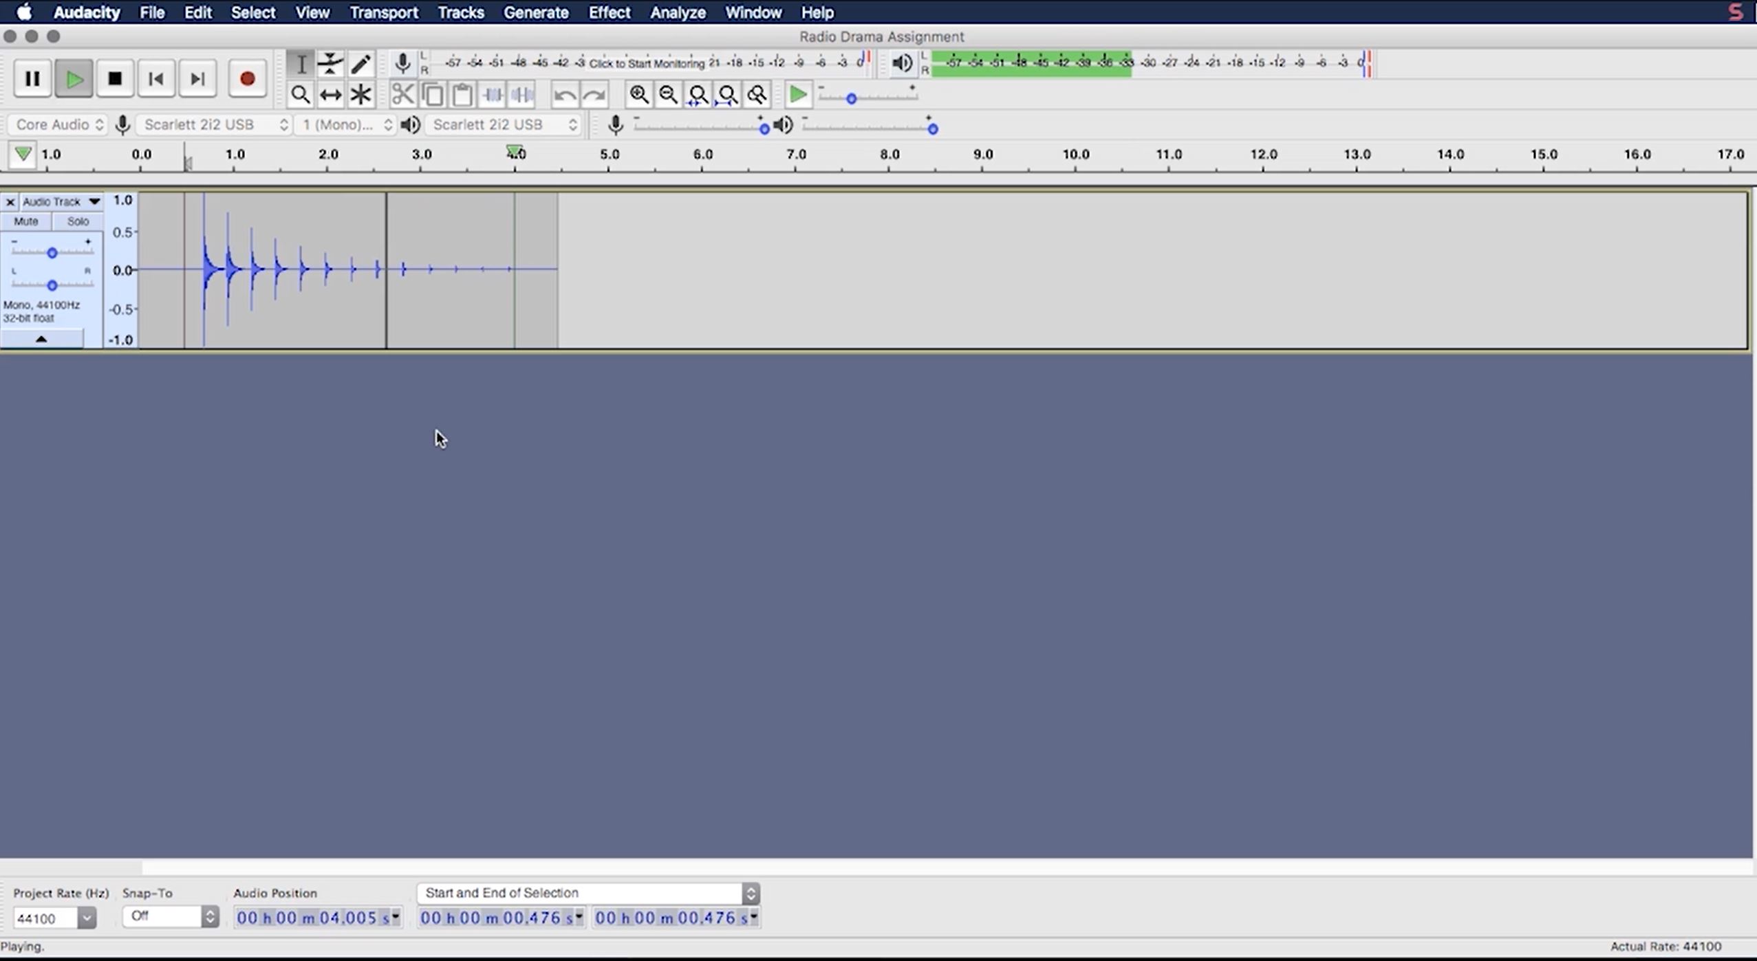1757x961 pixels.
Task: Pause playback with the Pause button
Action: 32,79
